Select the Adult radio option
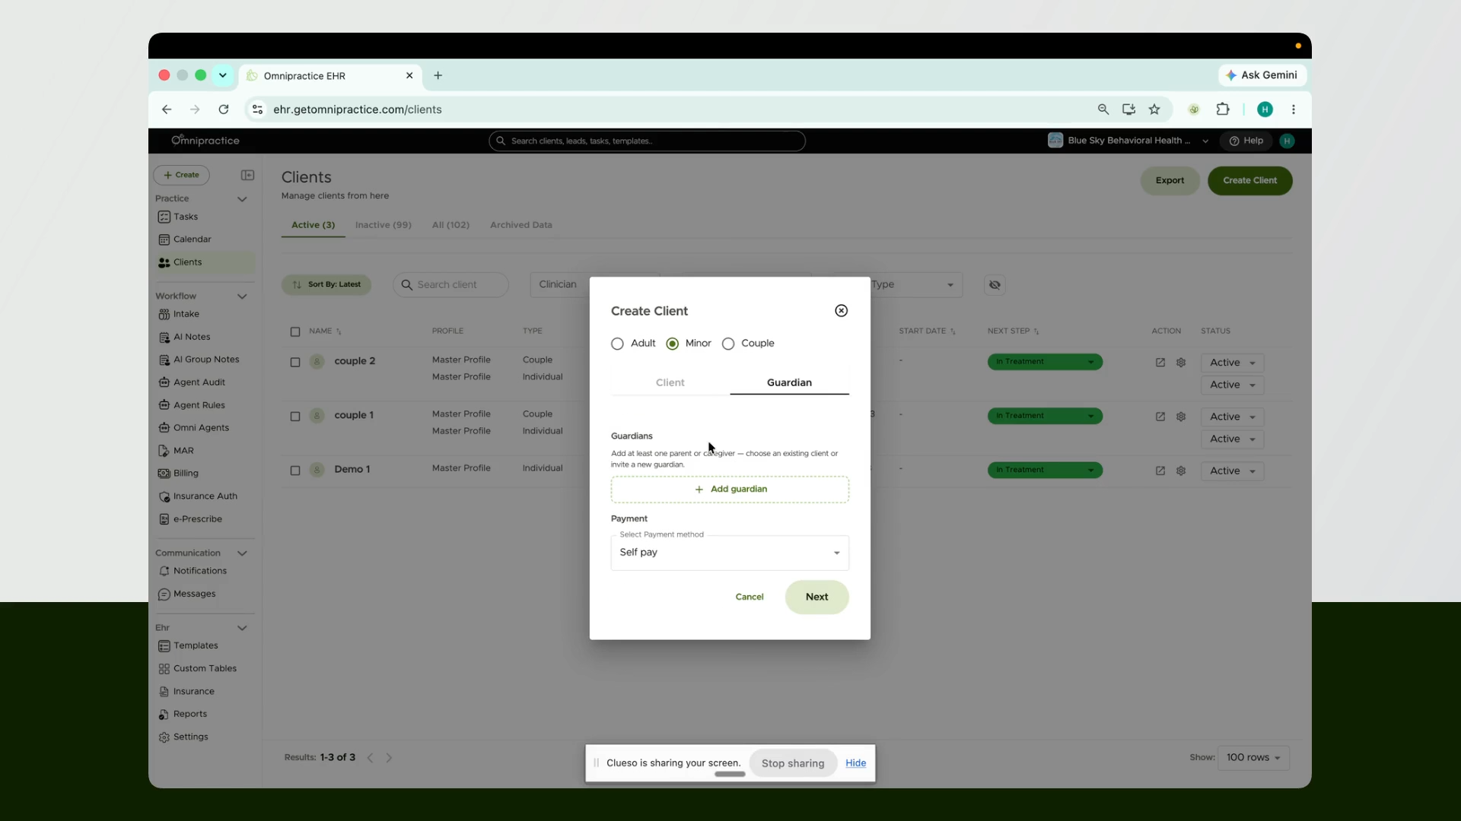This screenshot has width=1461, height=821. tap(617, 344)
